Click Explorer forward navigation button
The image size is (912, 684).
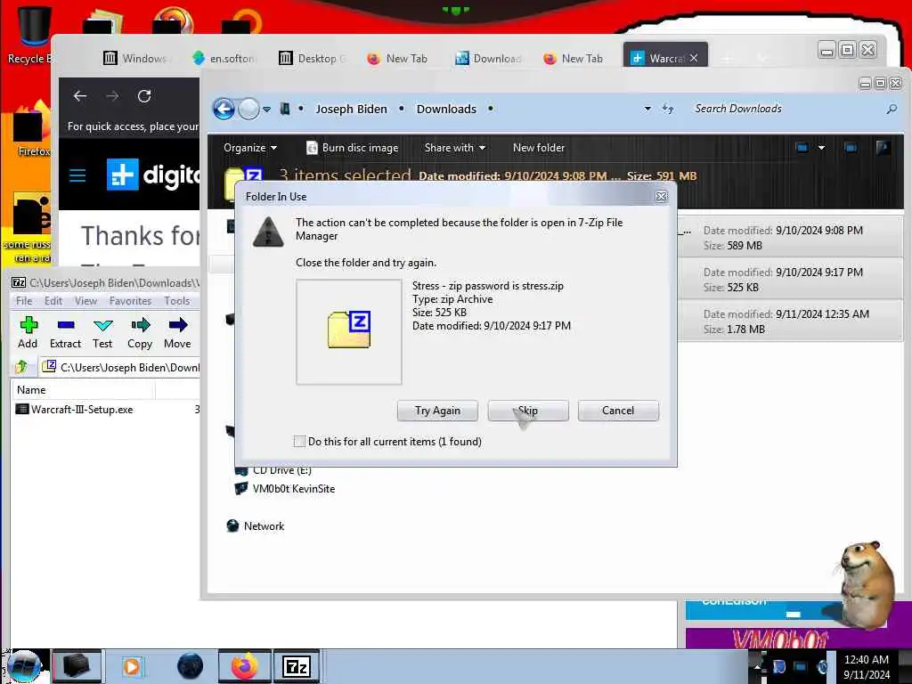249,109
